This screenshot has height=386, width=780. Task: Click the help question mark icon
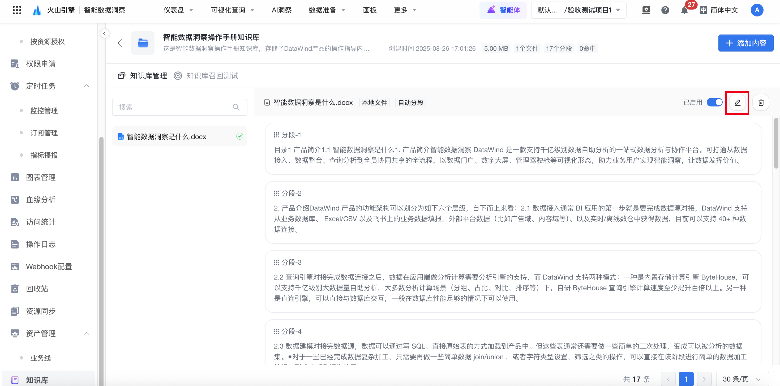pyautogui.click(x=665, y=10)
